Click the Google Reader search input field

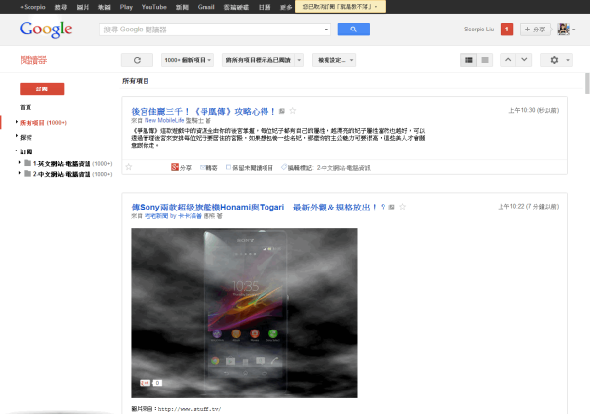pyautogui.click(x=210, y=30)
